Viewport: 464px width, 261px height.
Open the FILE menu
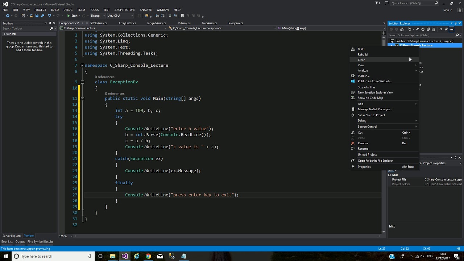click(x=5, y=10)
